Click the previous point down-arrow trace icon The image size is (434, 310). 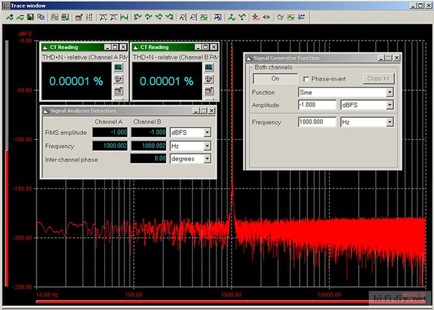click(148, 17)
